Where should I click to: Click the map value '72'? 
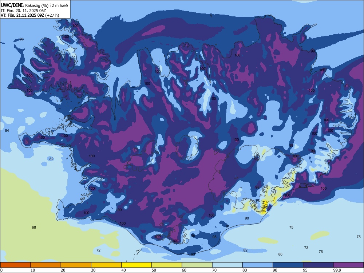(x=98, y=250)
